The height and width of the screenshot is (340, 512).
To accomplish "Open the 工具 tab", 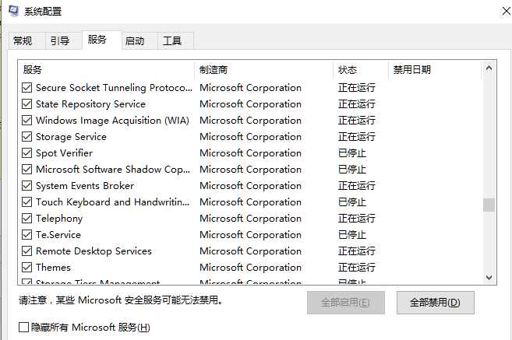I will click(x=172, y=40).
